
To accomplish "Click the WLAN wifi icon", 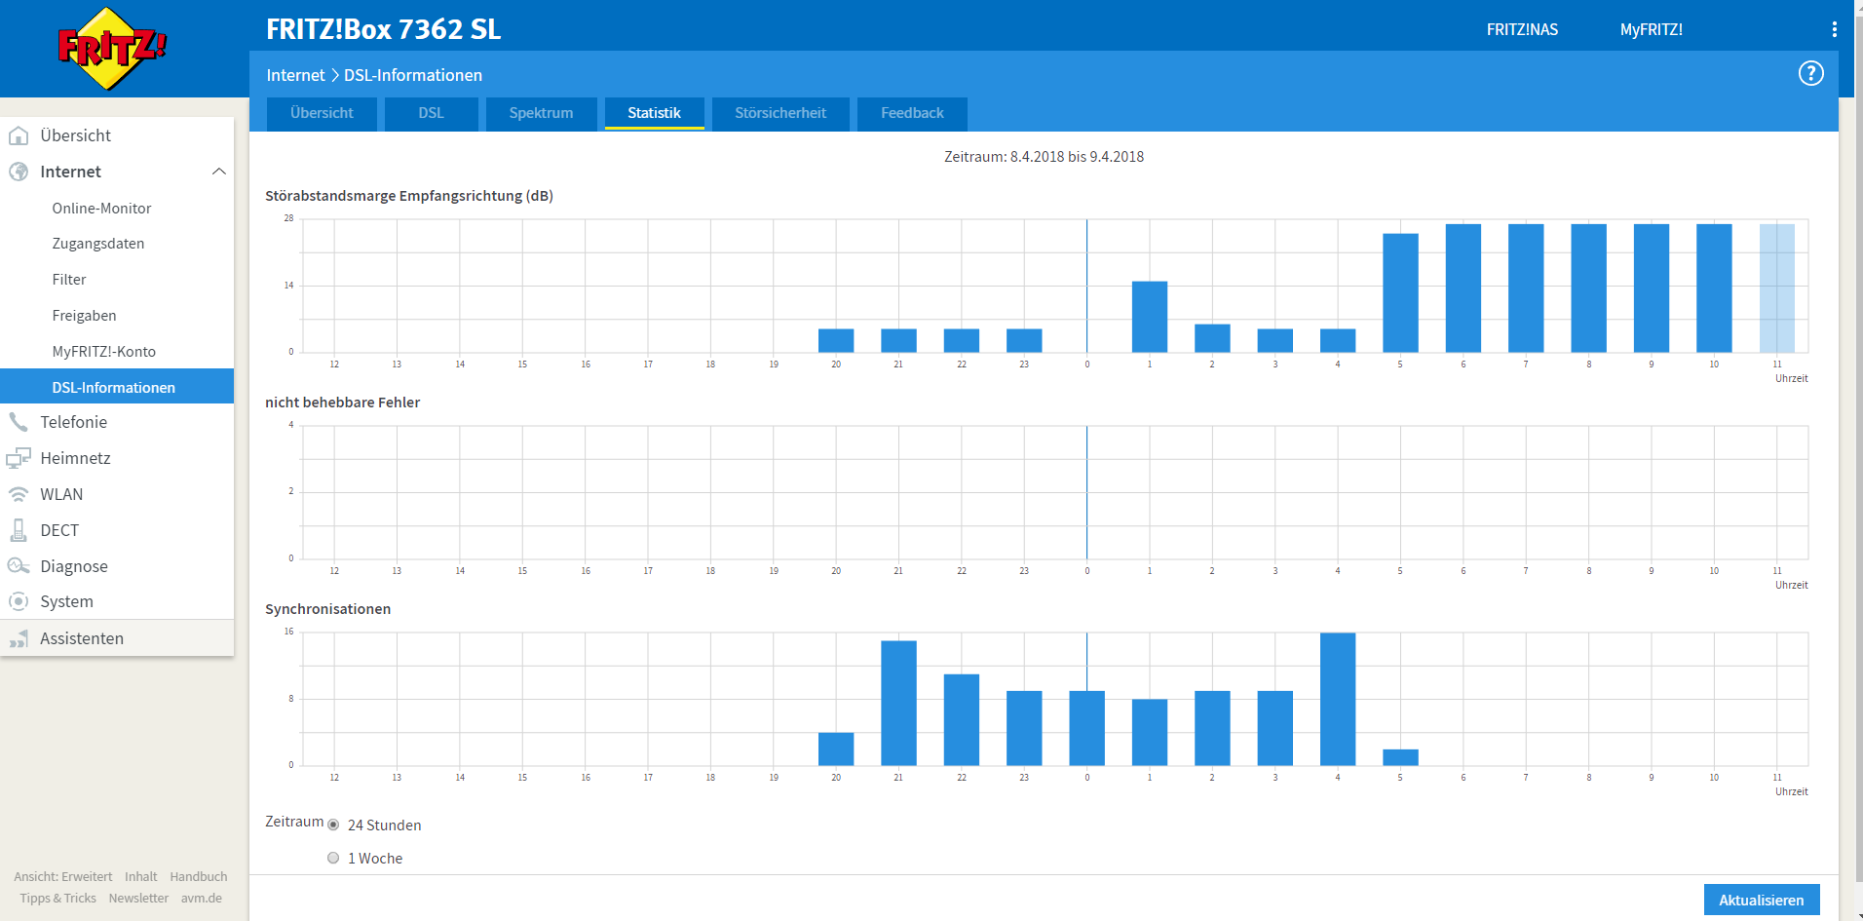I will (19, 494).
